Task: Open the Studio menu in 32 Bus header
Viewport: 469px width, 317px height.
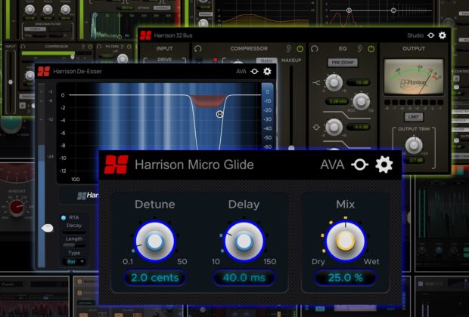Action: (x=415, y=35)
